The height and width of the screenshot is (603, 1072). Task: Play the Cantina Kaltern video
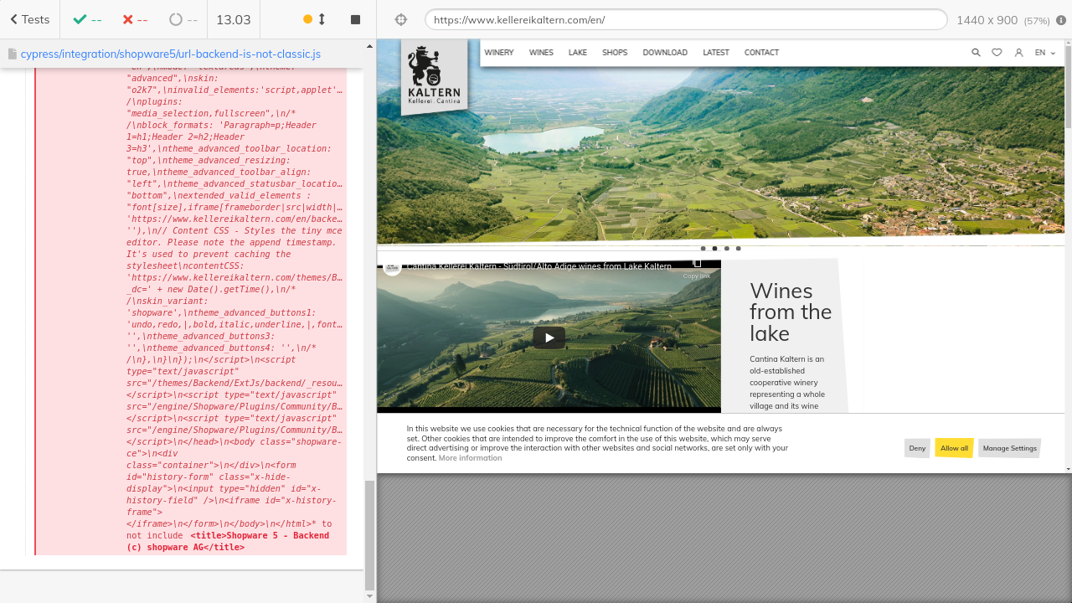[549, 338]
